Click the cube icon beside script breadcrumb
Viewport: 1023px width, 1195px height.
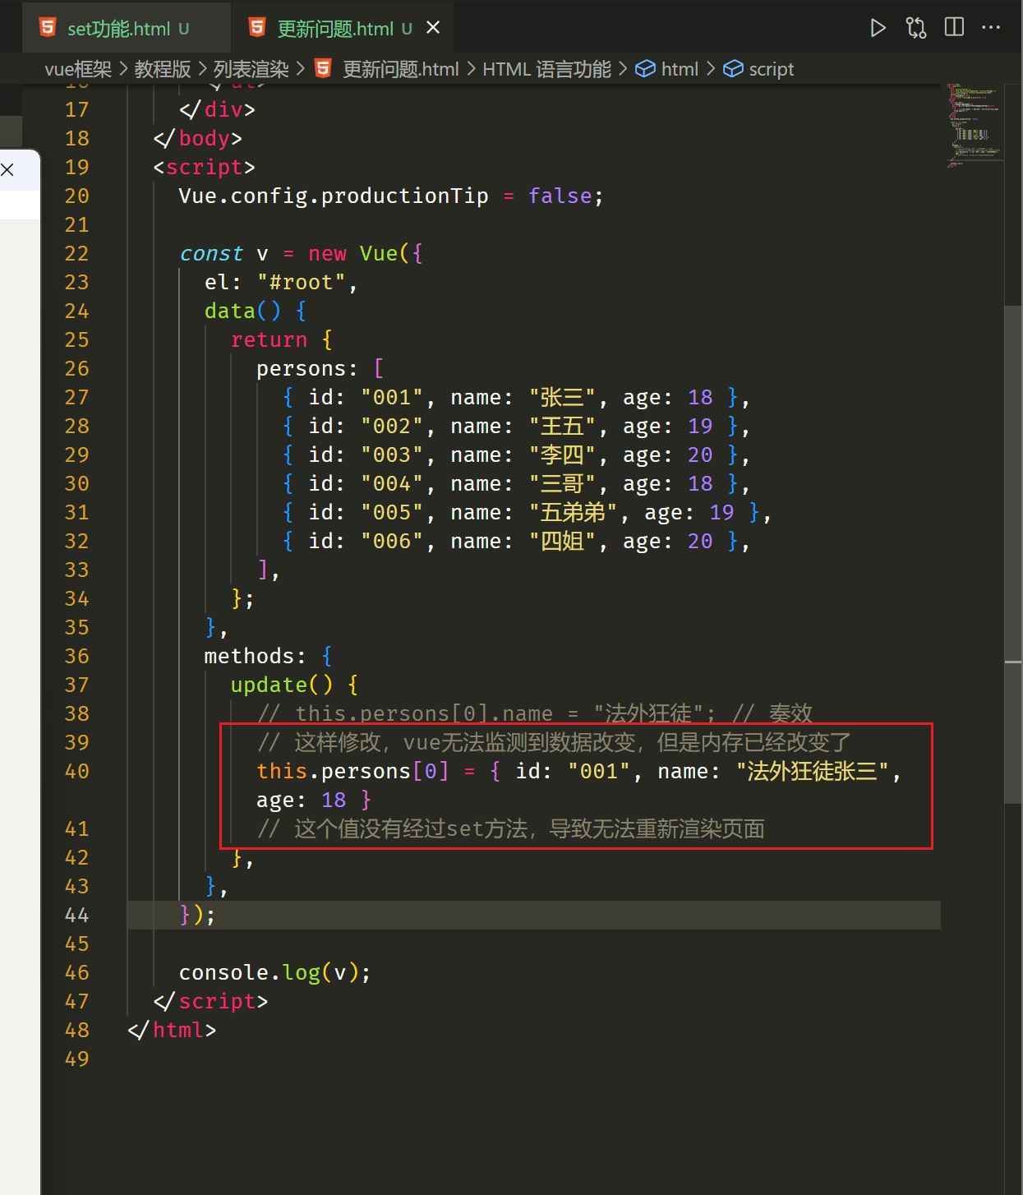point(733,69)
